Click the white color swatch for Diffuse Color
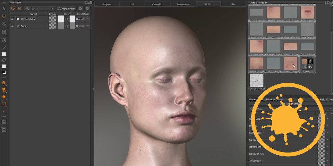 click(61, 19)
